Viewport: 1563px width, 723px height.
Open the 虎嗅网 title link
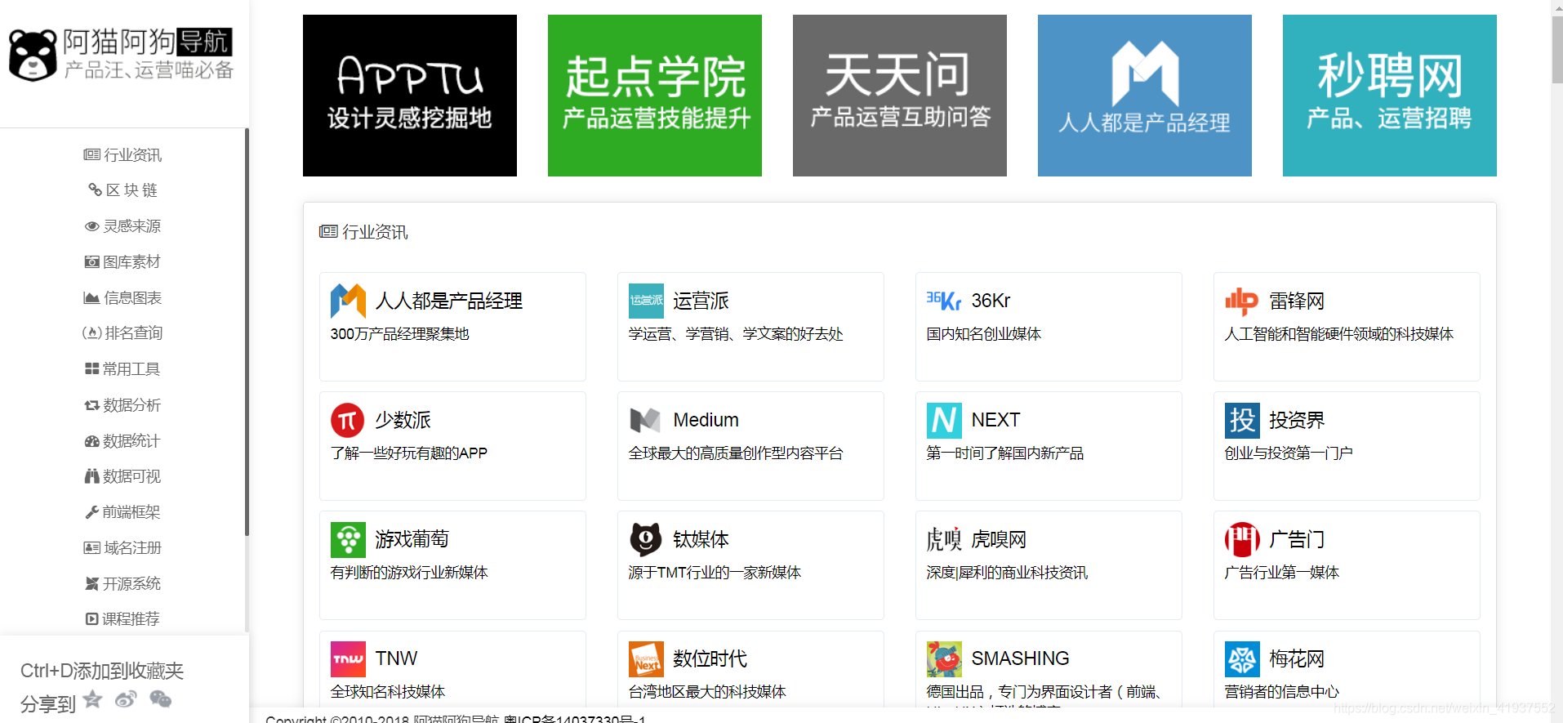pos(999,540)
